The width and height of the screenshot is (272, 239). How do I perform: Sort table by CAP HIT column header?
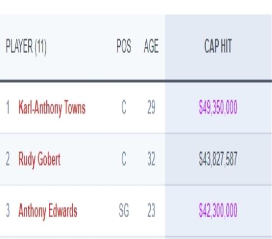218,46
